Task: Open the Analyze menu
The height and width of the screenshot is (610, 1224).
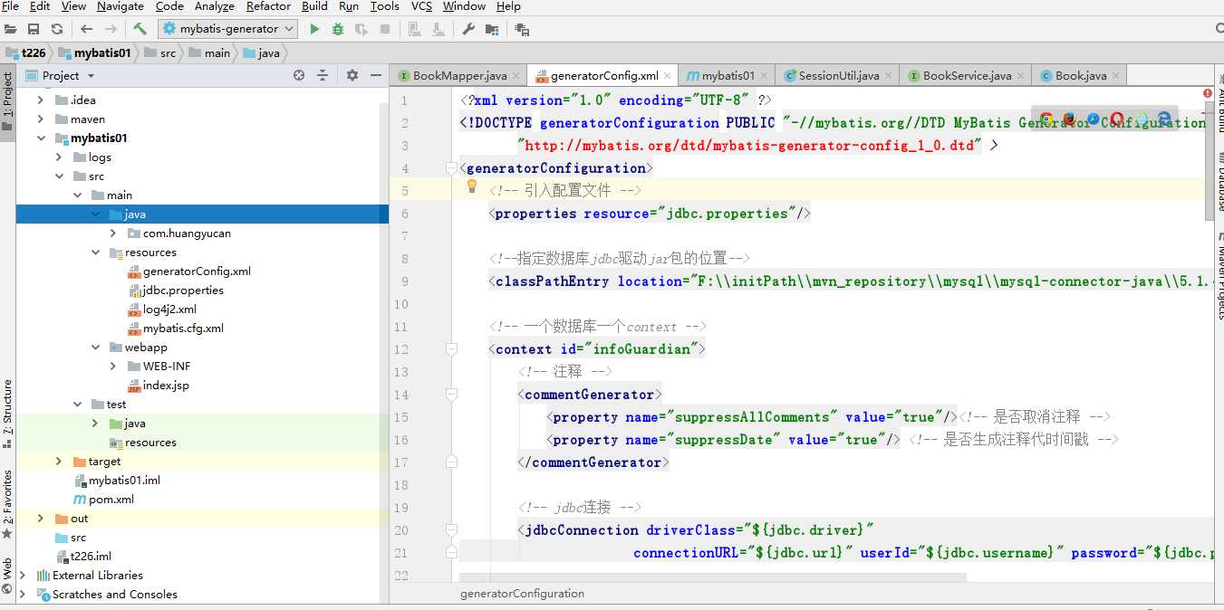Action: (214, 6)
